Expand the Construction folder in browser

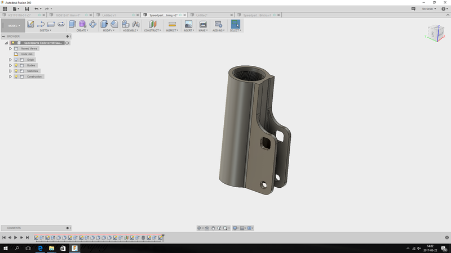click(10, 76)
